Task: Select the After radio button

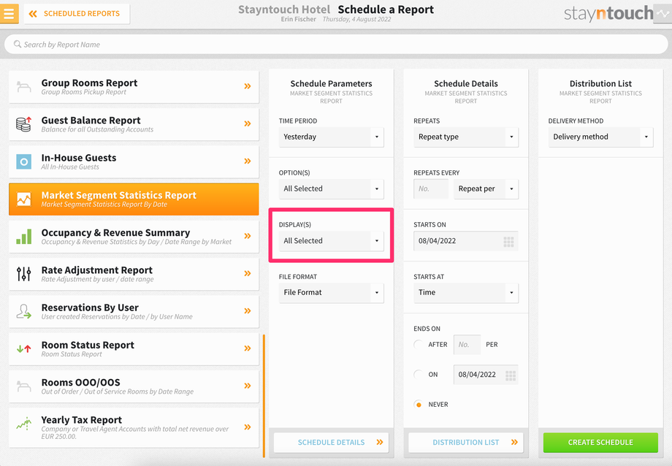Action: pos(419,345)
